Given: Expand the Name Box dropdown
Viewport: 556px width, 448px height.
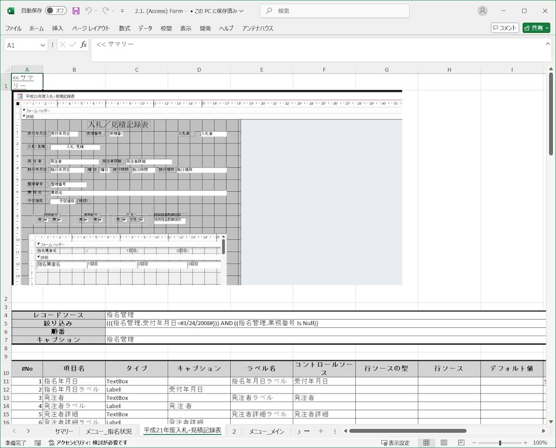Looking at the screenshot, I should 43,45.
